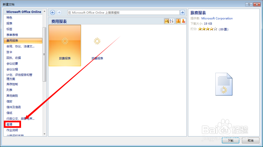Open the help question mark button
Image resolution: width=263 pixels, height=147 pixels.
(x=249, y=4)
